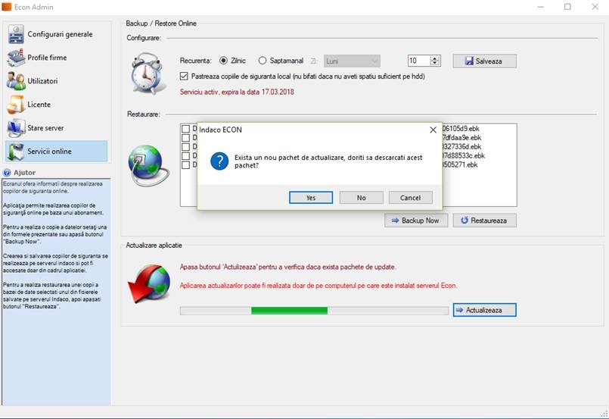Click the hour field showing 10

[x=418, y=61]
